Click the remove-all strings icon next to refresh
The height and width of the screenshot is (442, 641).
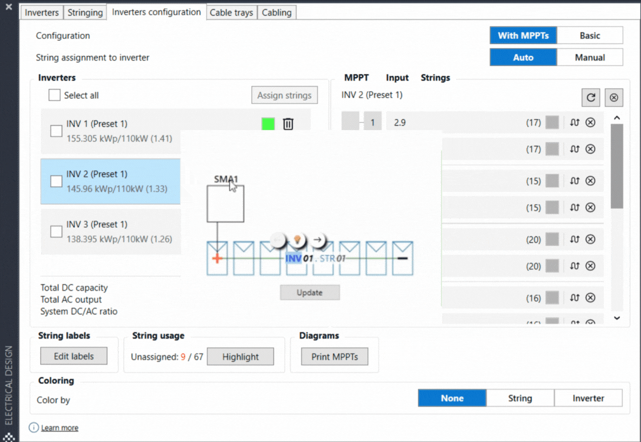(x=613, y=97)
